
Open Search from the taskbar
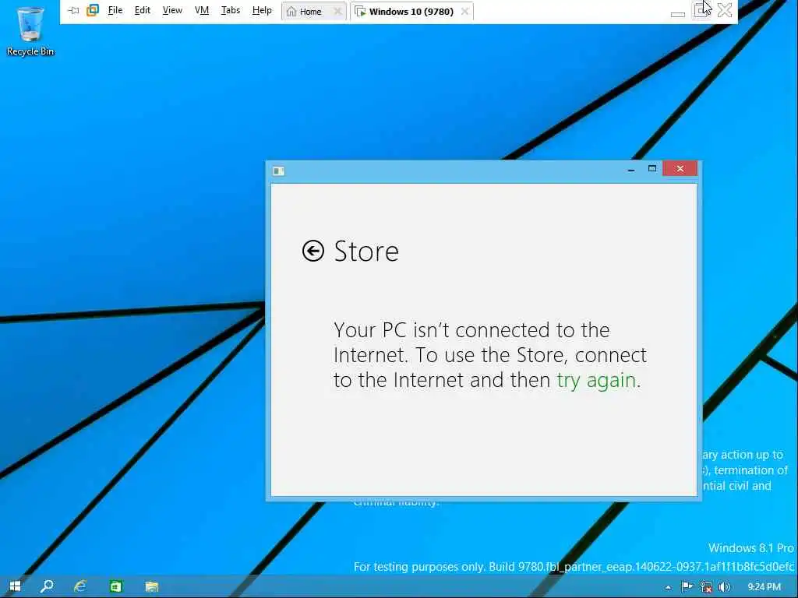click(x=47, y=586)
